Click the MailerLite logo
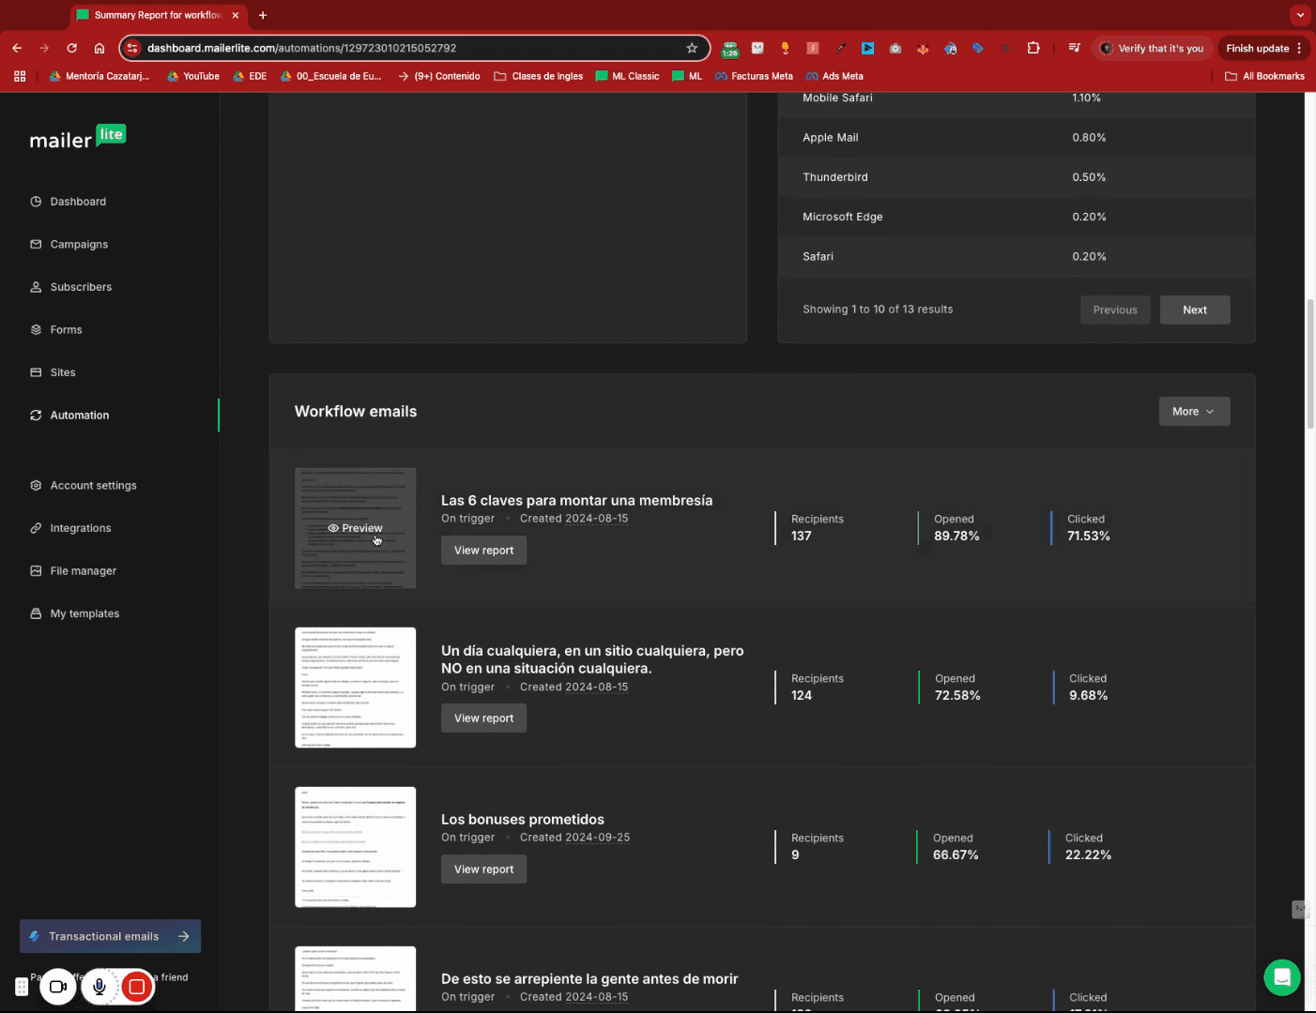Image resolution: width=1316 pixels, height=1013 pixels. pyautogui.click(x=78, y=138)
